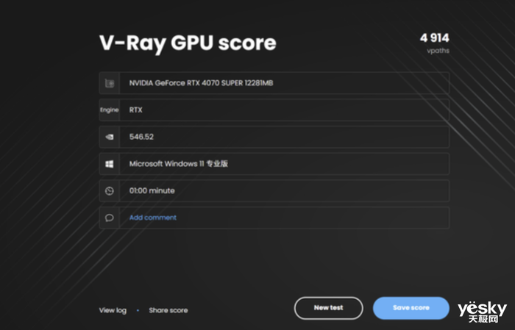Click the Microsoft Windows 11 专业版 text

[178, 164]
